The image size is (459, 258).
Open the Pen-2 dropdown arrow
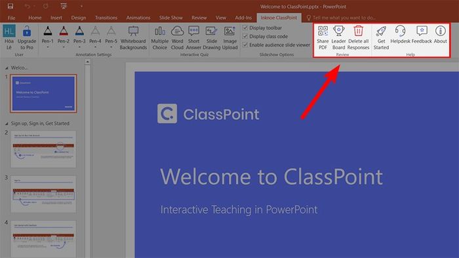point(64,47)
